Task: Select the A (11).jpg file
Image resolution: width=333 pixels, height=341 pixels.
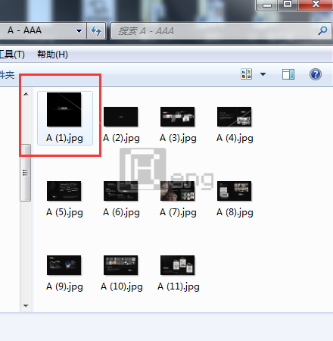Action: tap(178, 273)
